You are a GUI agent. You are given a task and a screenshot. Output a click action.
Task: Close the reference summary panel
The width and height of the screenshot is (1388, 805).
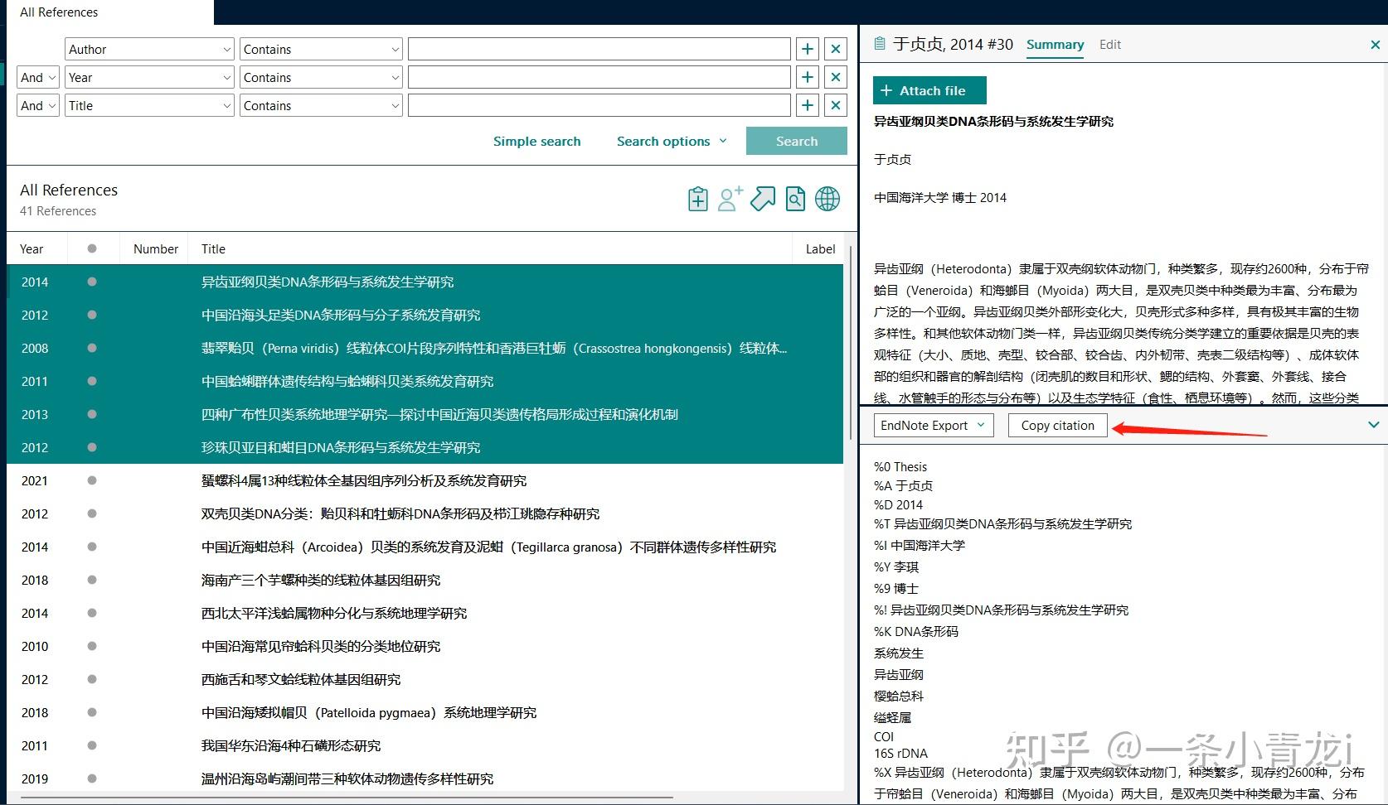coord(1375,45)
